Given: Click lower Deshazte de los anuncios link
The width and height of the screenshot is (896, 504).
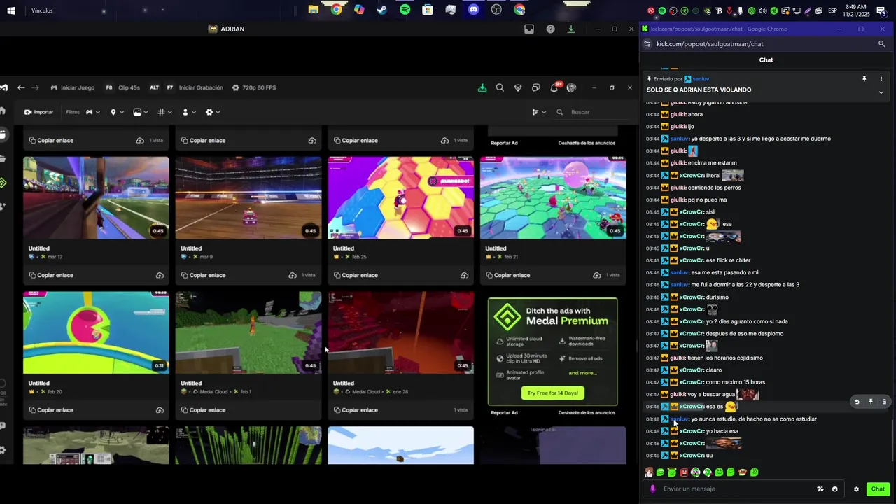Looking at the screenshot, I should [x=587, y=412].
